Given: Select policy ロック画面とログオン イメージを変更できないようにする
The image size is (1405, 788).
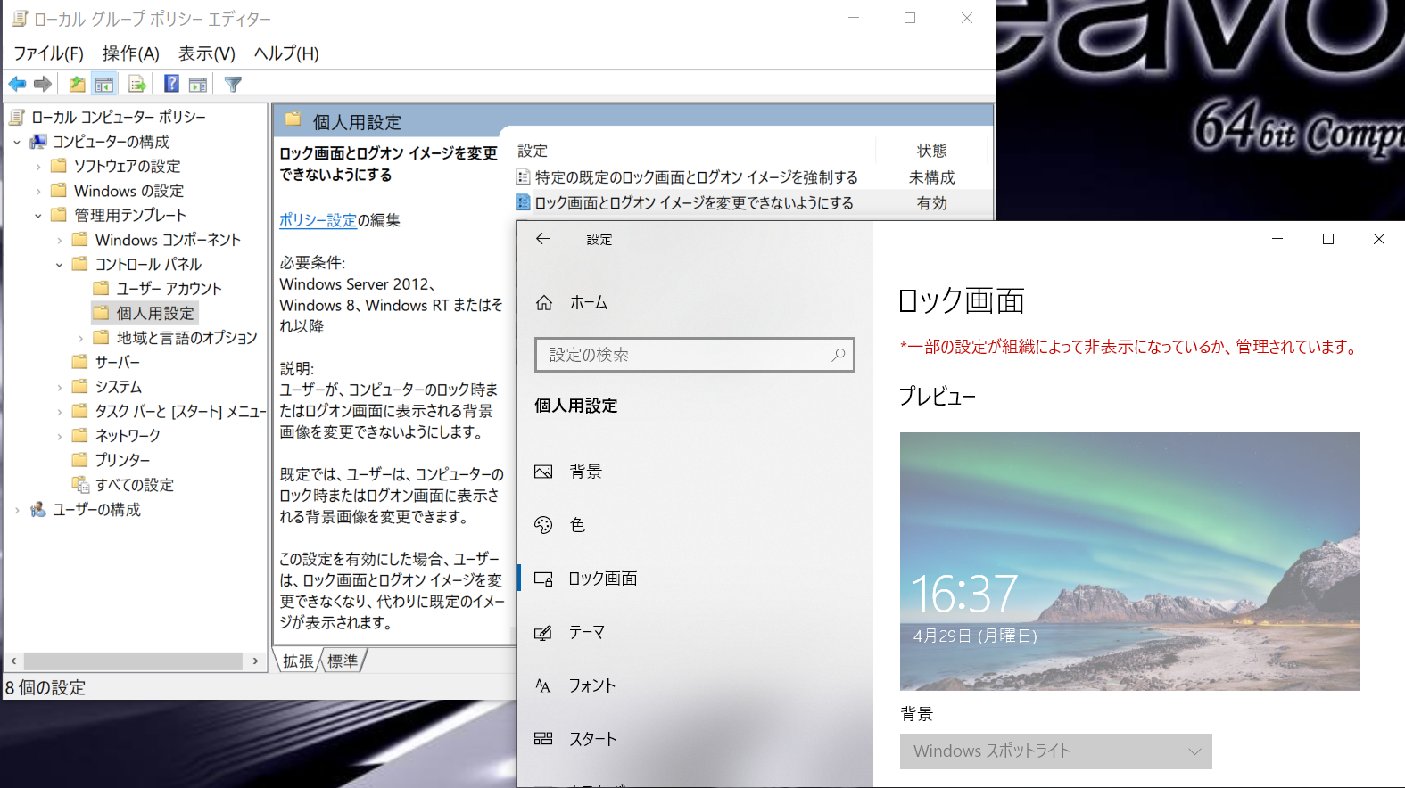Looking at the screenshot, I should (694, 203).
